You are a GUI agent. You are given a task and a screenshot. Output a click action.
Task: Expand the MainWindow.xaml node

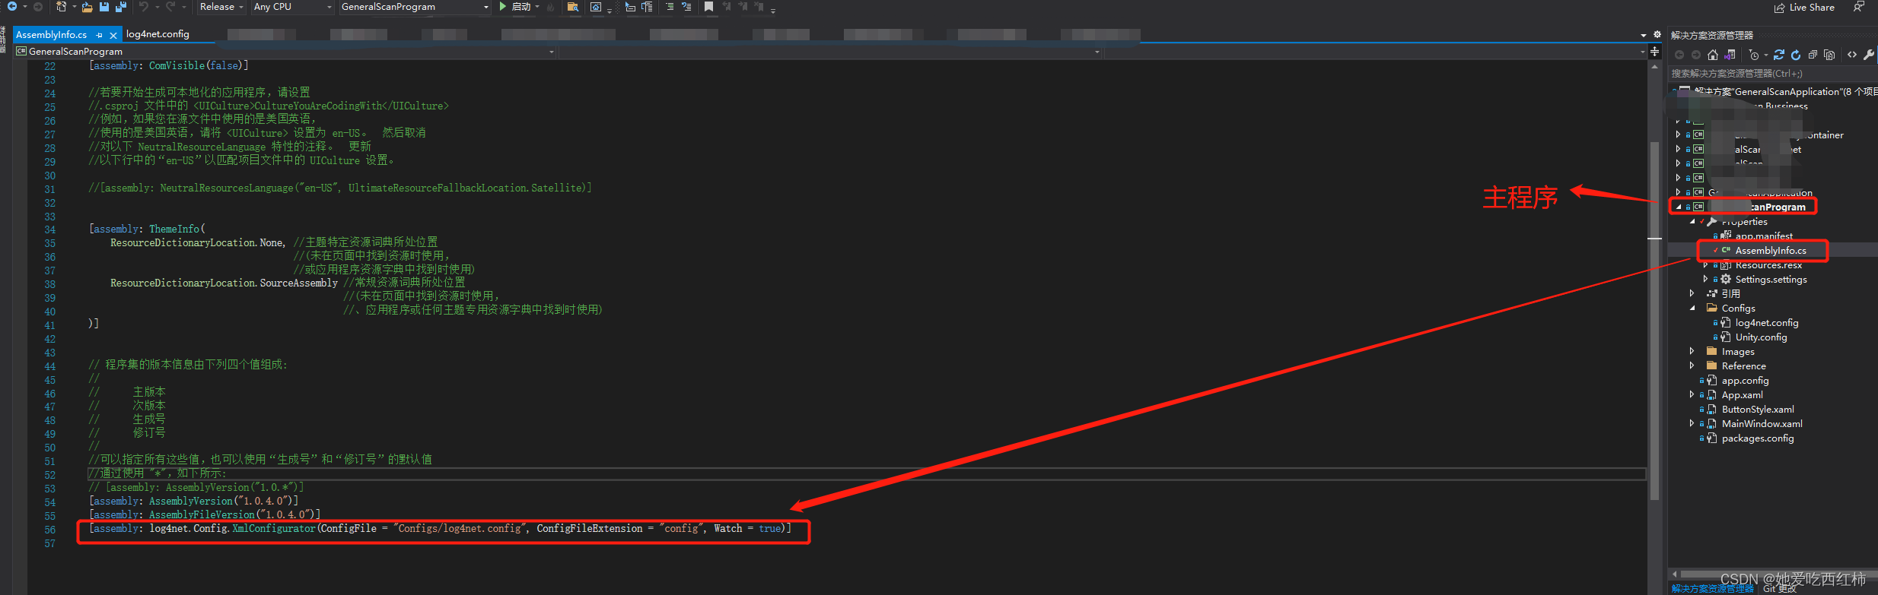1692,424
